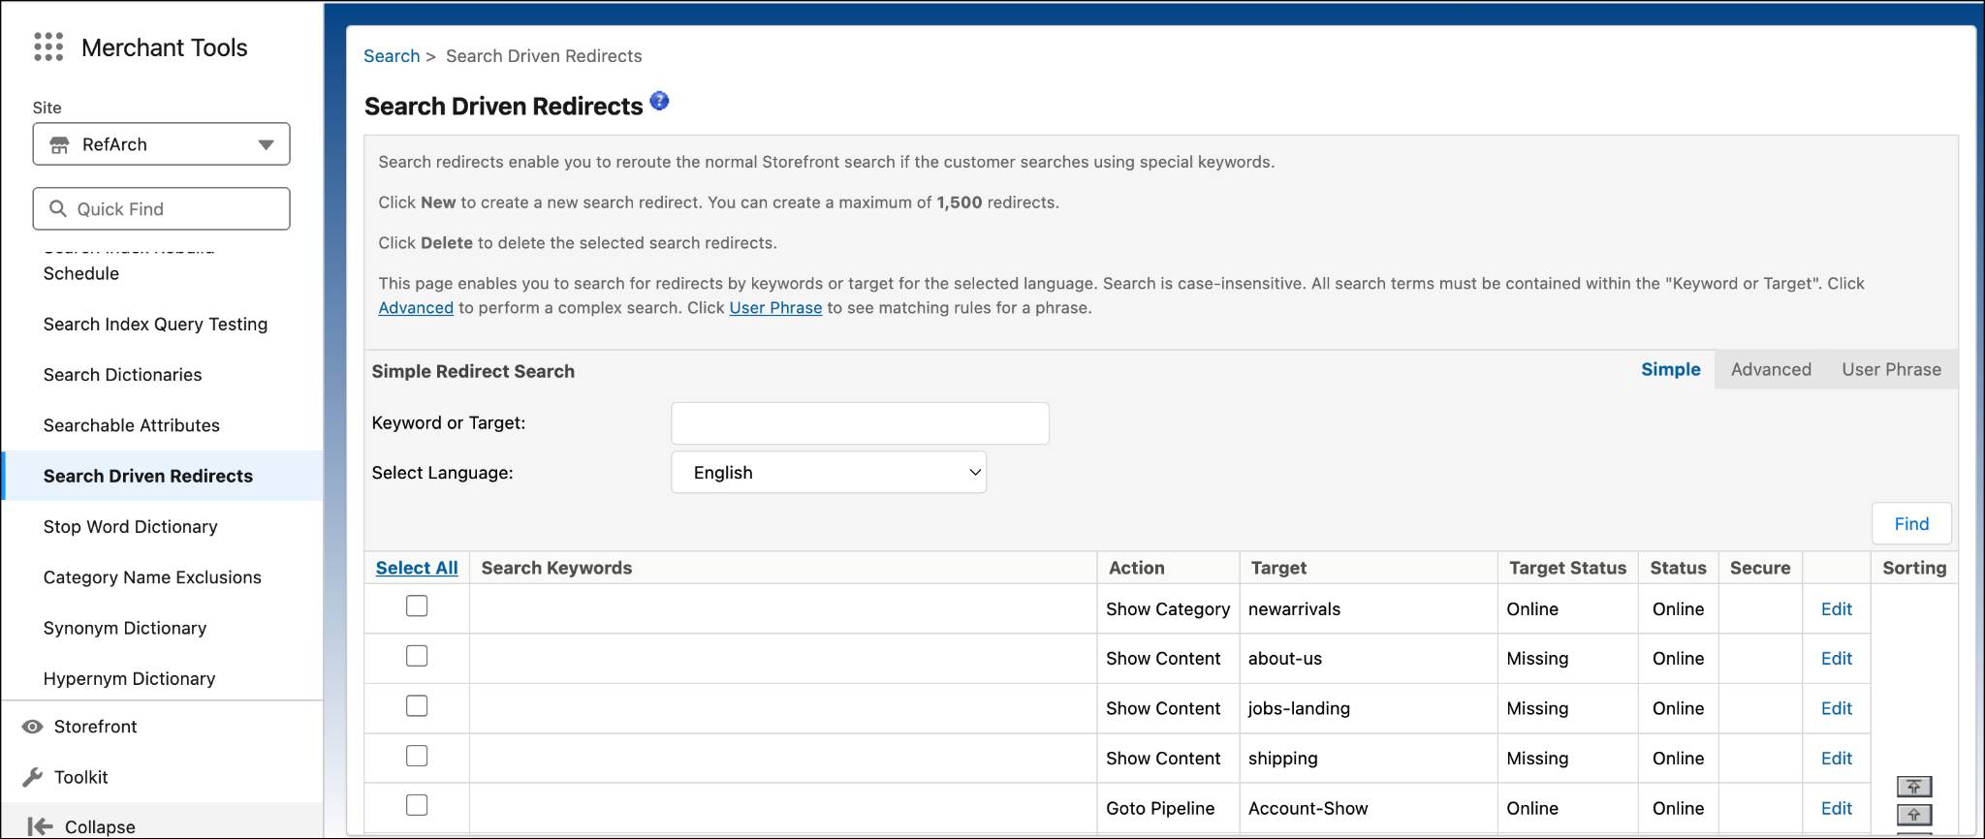Edit the jobs-landing redirect
Viewport: 1985px width, 839px height.
point(1836,708)
